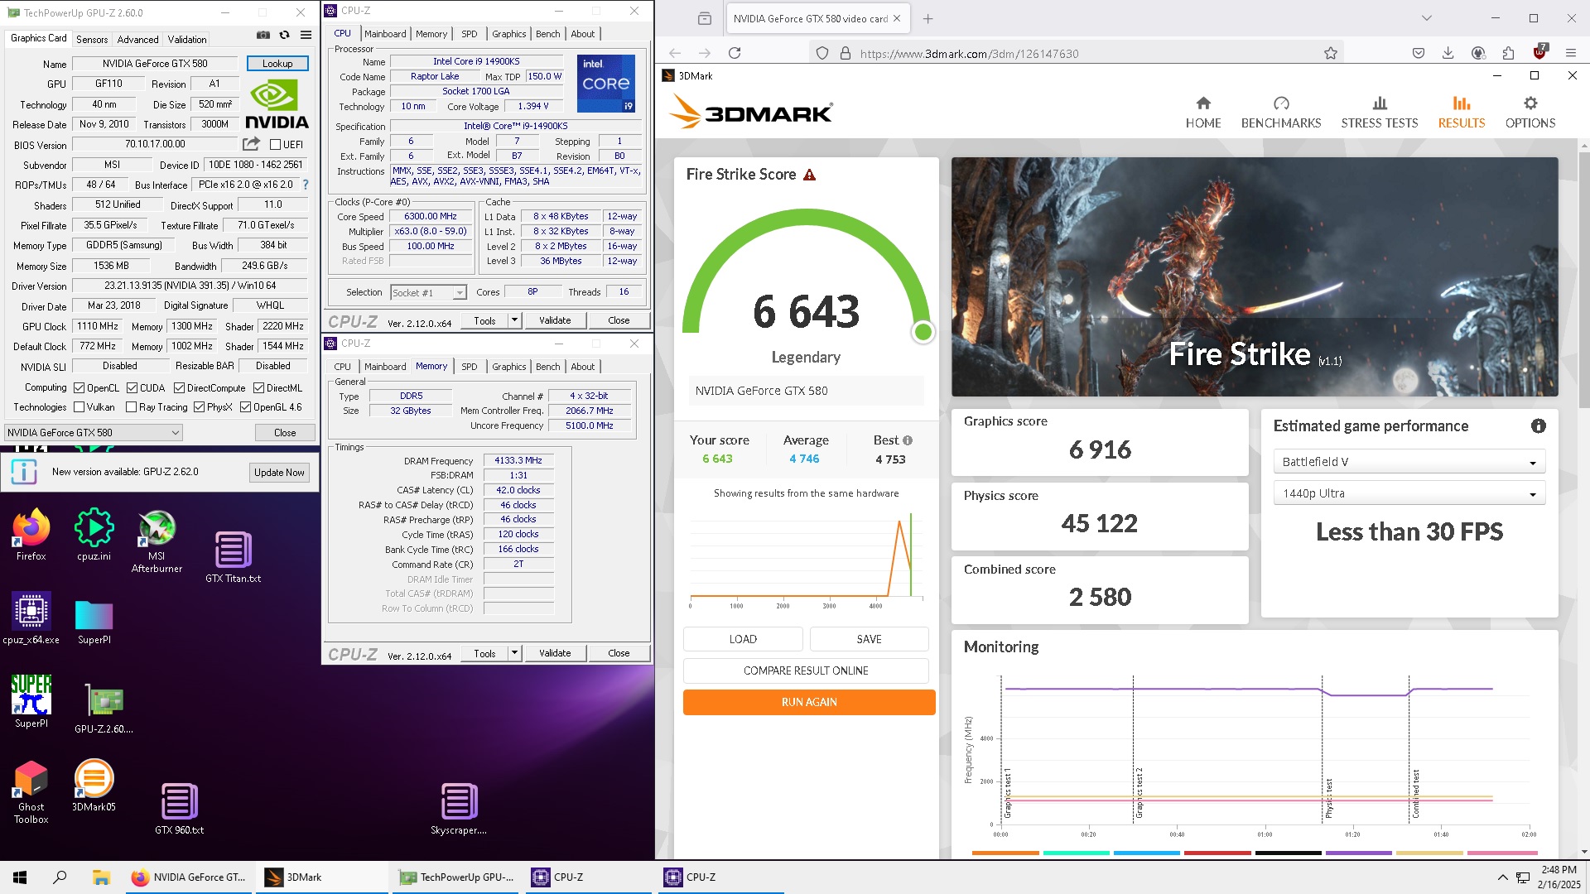Open the SuperPI folder icon
This screenshot has width=1590, height=894.
pyautogui.click(x=94, y=622)
